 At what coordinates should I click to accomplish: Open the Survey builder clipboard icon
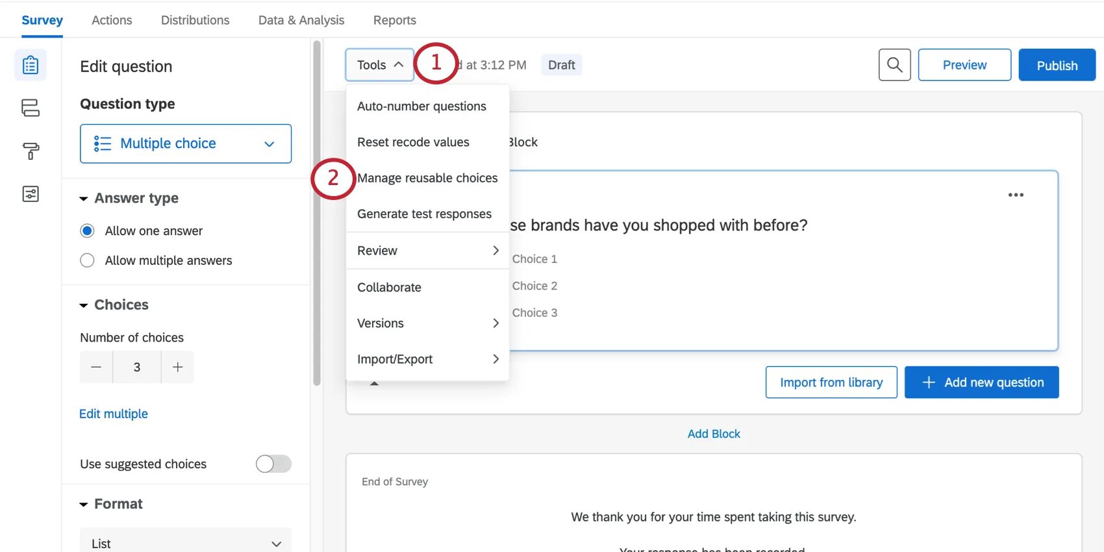pyautogui.click(x=31, y=65)
